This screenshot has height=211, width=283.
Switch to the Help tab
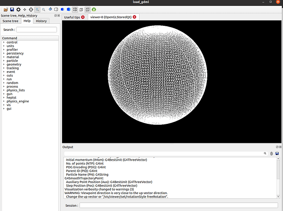tap(27, 21)
